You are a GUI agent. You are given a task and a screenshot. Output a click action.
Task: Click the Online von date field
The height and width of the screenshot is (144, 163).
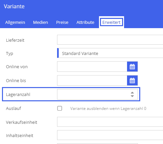[x=92, y=67]
